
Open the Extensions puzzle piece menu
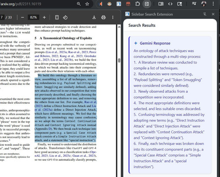coord(137,4)
